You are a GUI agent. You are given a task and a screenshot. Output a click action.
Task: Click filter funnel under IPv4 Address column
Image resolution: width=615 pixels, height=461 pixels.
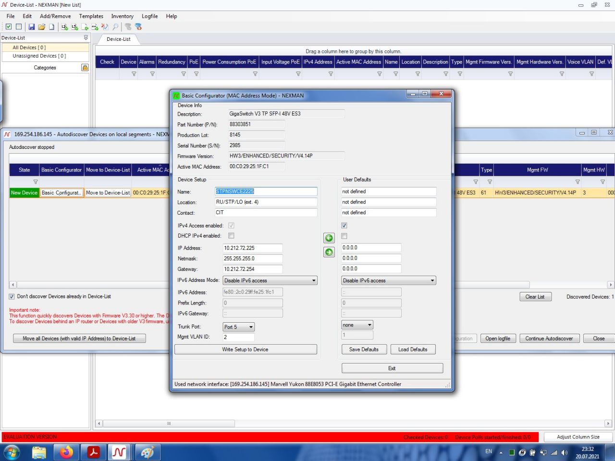tap(331, 74)
